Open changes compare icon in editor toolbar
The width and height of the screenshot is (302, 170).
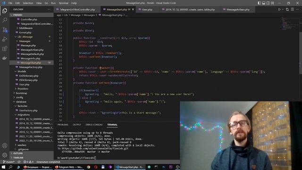click(287, 9)
